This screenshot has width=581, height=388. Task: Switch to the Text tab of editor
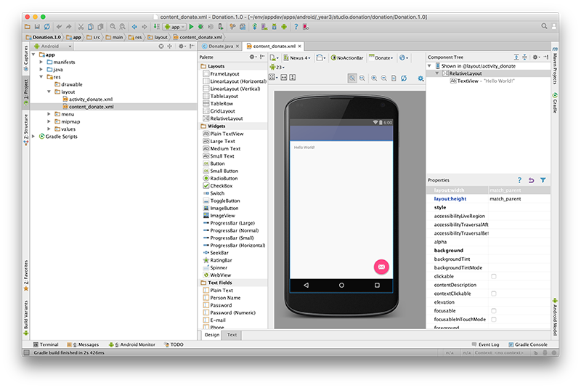(x=232, y=335)
